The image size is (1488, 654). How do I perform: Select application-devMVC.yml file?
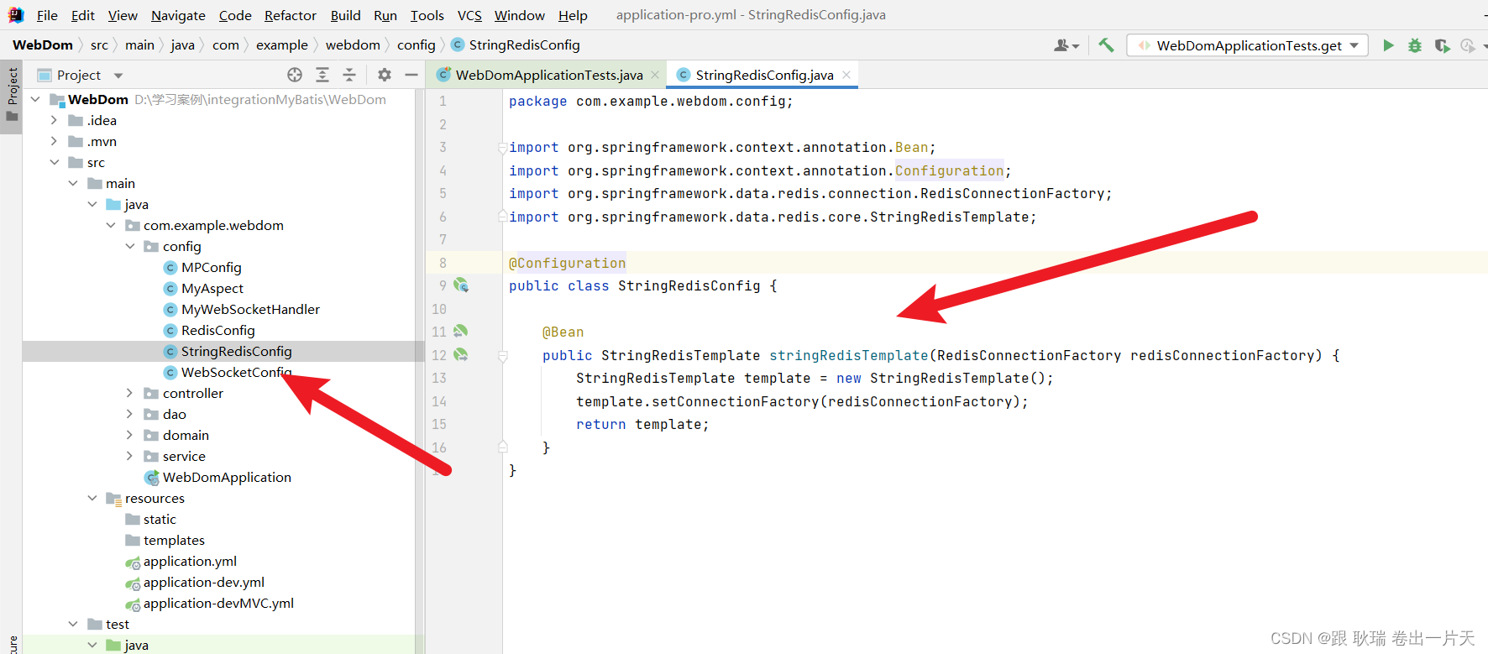[x=217, y=603]
